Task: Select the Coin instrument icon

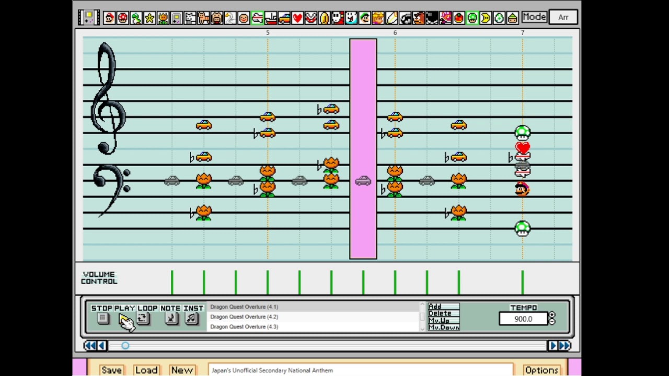Action: coord(324,18)
